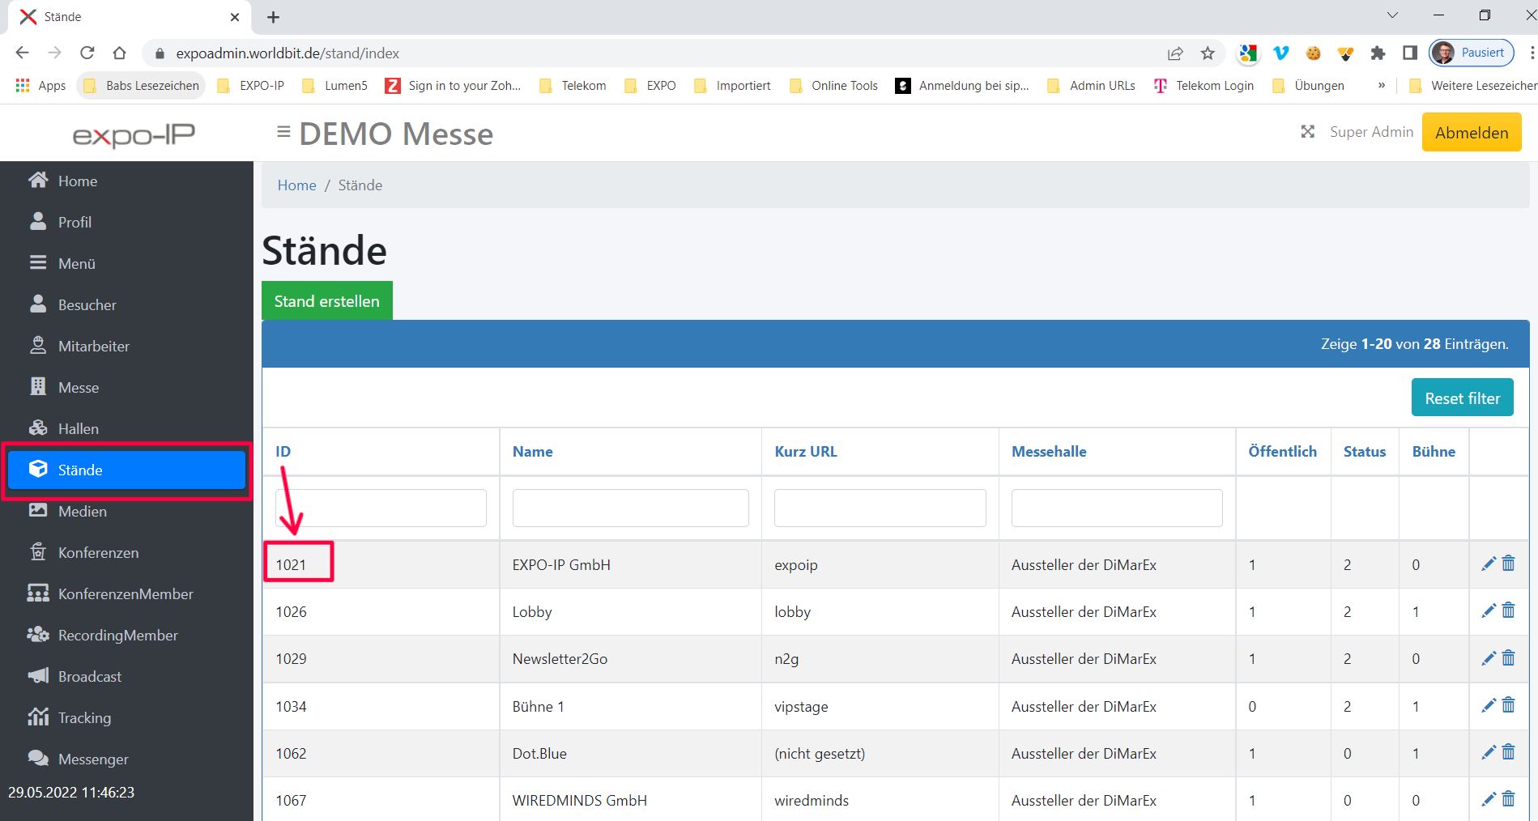Click the fullscreen expand icon

coord(1307,132)
